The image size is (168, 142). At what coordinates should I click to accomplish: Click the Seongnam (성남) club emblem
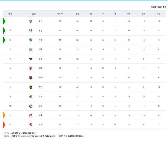point(31,106)
